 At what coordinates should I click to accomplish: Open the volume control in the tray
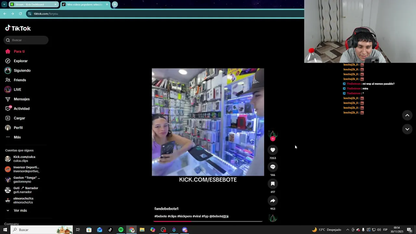click(x=379, y=230)
